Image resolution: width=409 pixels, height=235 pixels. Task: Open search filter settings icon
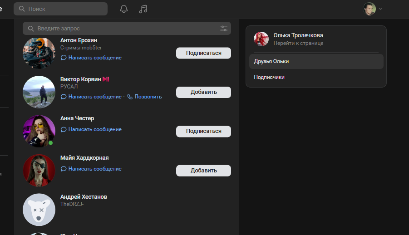[x=224, y=29]
